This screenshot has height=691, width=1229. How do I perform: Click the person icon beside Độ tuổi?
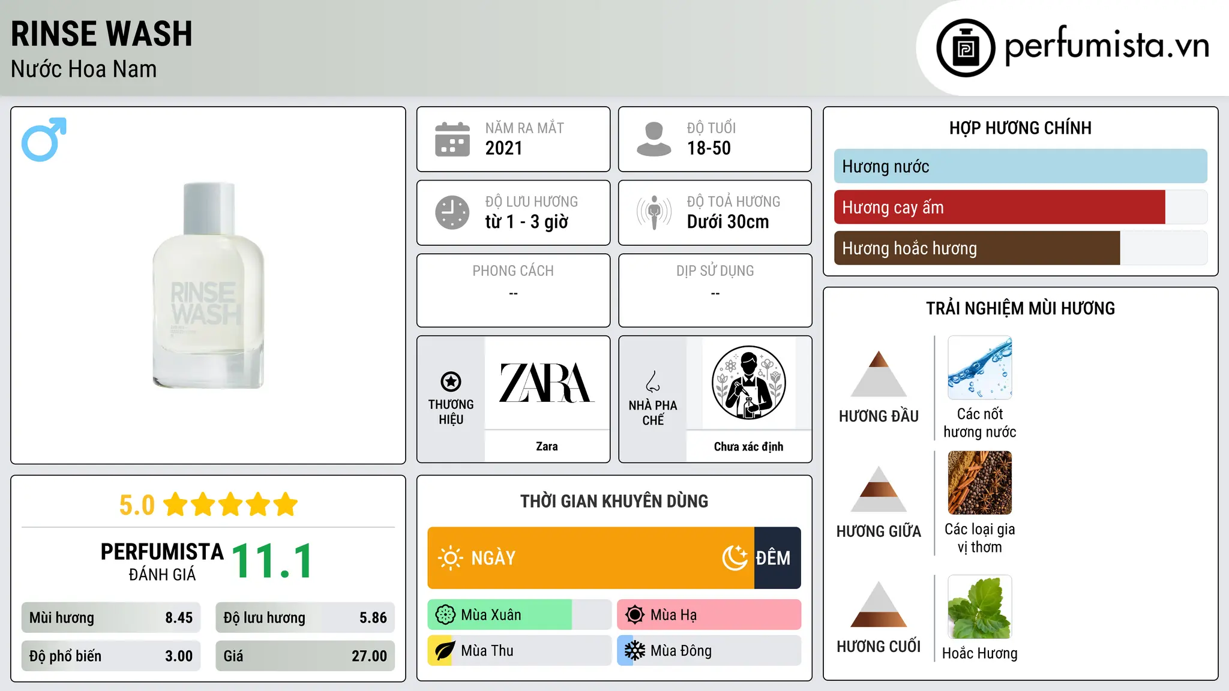654,139
